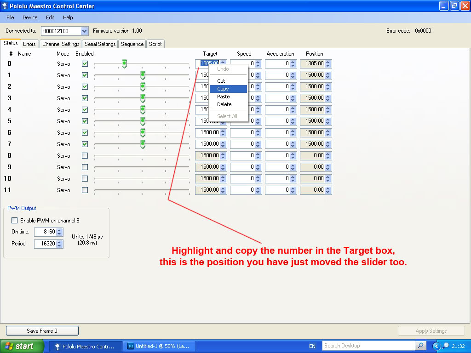
Task: Disable servo channel 5 checkbox
Action: [x=85, y=121]
